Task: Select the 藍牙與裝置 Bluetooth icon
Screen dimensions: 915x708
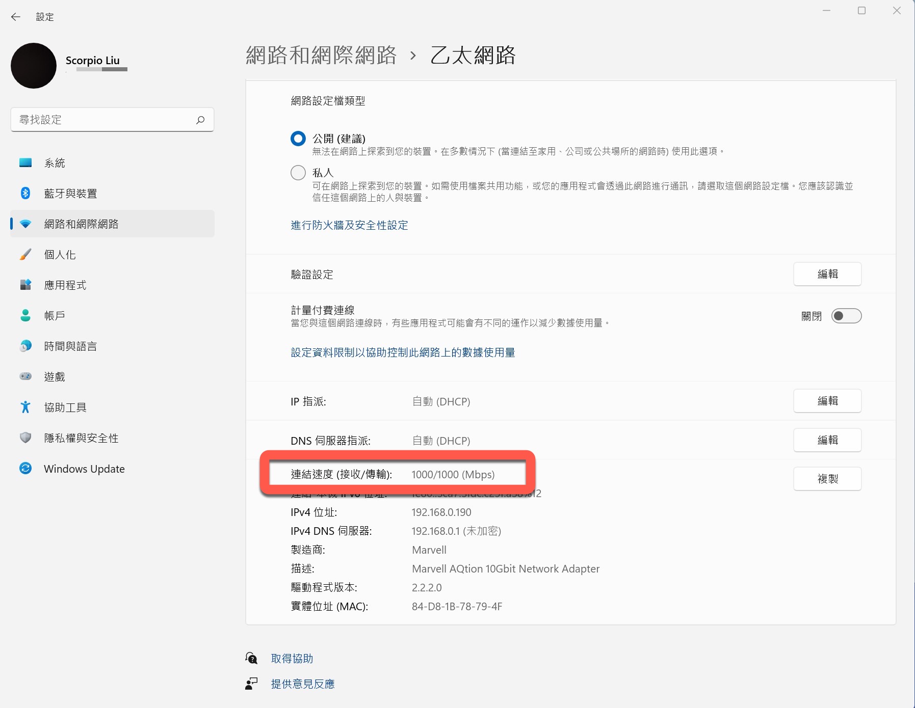Action: (x=25, y=193)
